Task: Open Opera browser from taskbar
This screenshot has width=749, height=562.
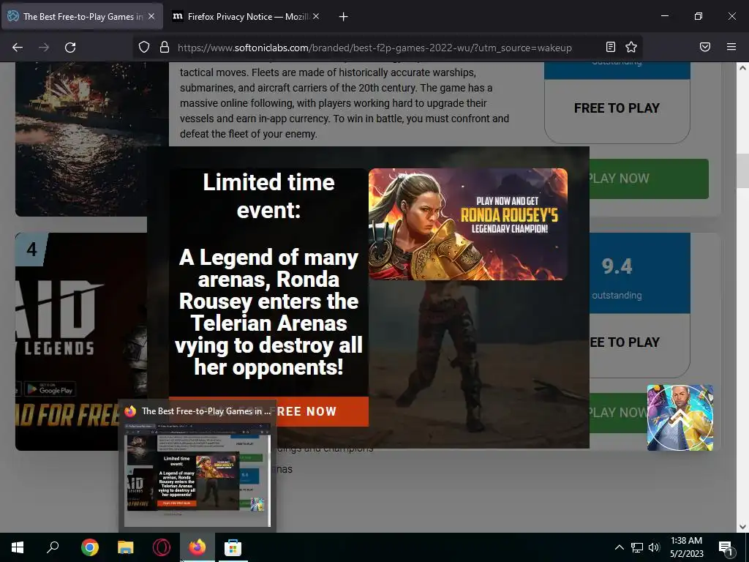Action: click(162, 547)
